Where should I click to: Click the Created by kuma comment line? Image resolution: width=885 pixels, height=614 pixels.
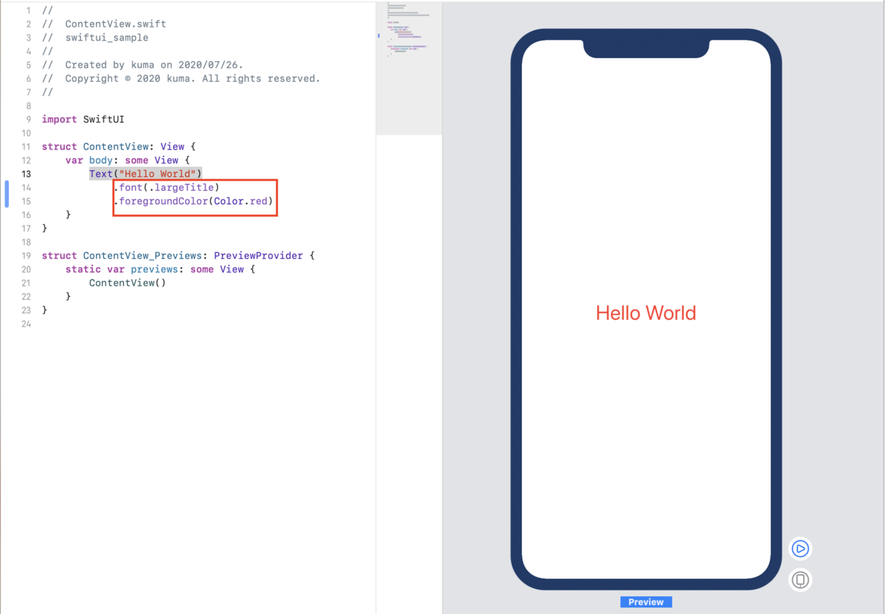click(x=142, y=65)
